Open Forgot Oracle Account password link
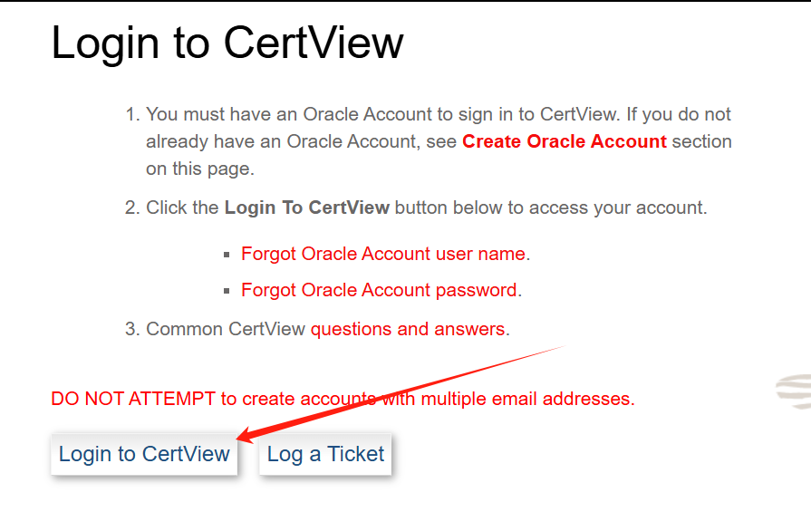This screenshot has height=531, width=811. pos(379,290)
